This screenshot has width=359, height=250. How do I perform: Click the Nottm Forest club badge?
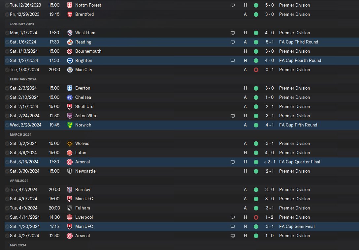[x=70, y=5]
